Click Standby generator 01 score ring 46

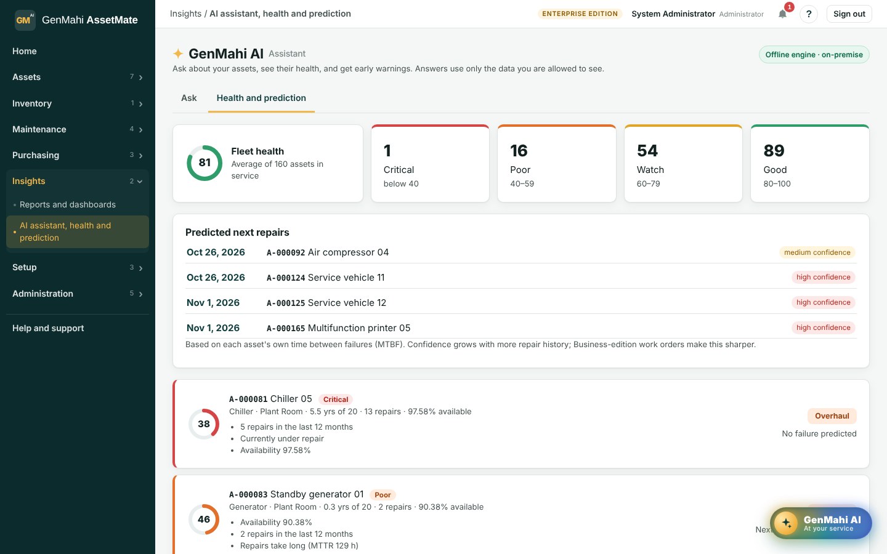click(x=204, y=520)
